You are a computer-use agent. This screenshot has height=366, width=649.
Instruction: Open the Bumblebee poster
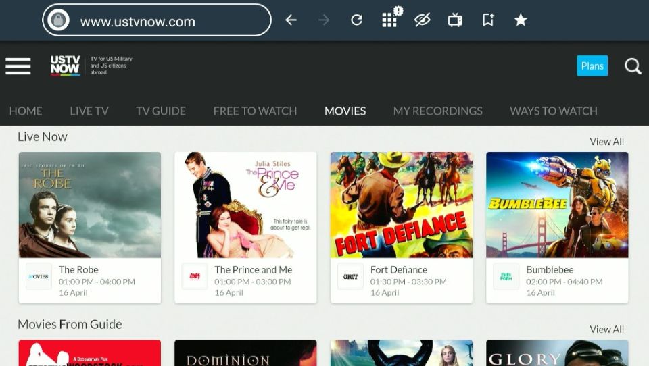pos(557,205)
